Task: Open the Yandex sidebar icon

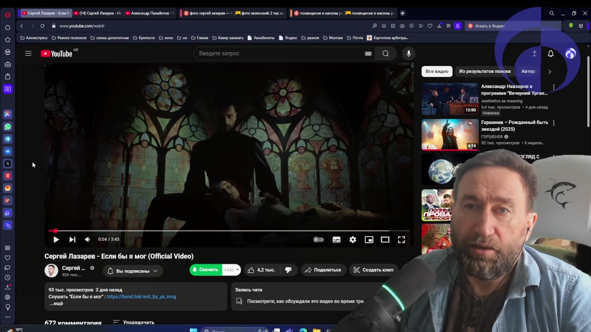Action: coord(7,176)
